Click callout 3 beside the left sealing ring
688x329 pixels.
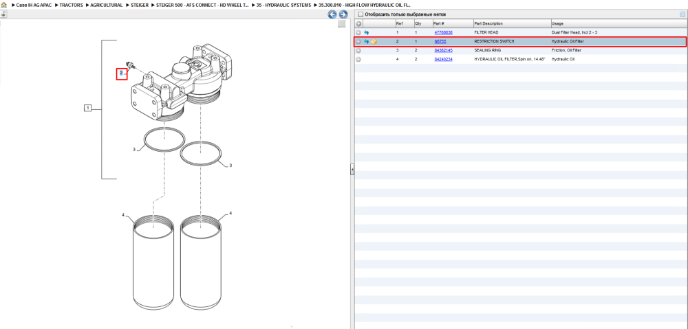click(x=134, y=150)
